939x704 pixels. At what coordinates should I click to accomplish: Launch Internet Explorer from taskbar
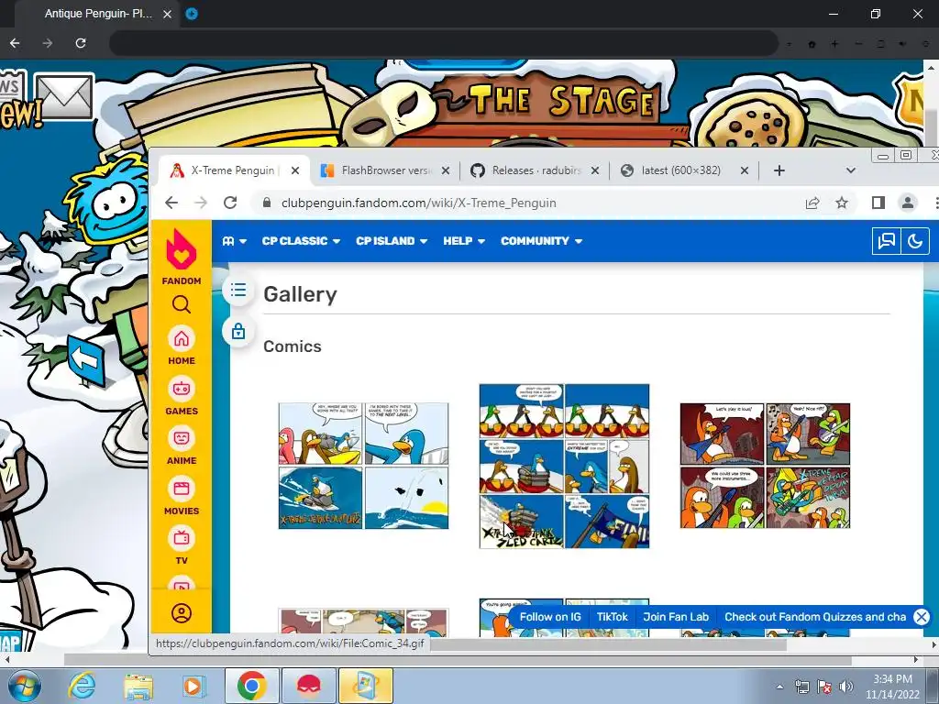[x=82, y=686]
